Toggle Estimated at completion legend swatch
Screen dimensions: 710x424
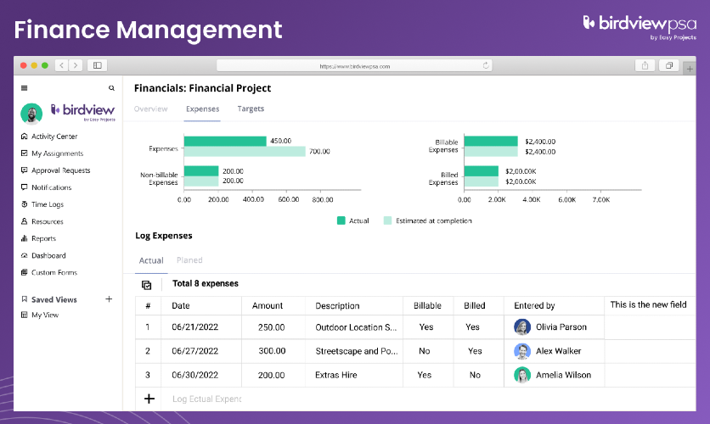(x=387, y=220)
